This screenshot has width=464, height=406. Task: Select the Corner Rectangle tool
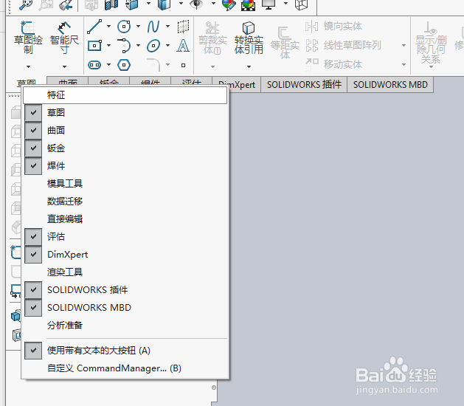pos(94,46)
